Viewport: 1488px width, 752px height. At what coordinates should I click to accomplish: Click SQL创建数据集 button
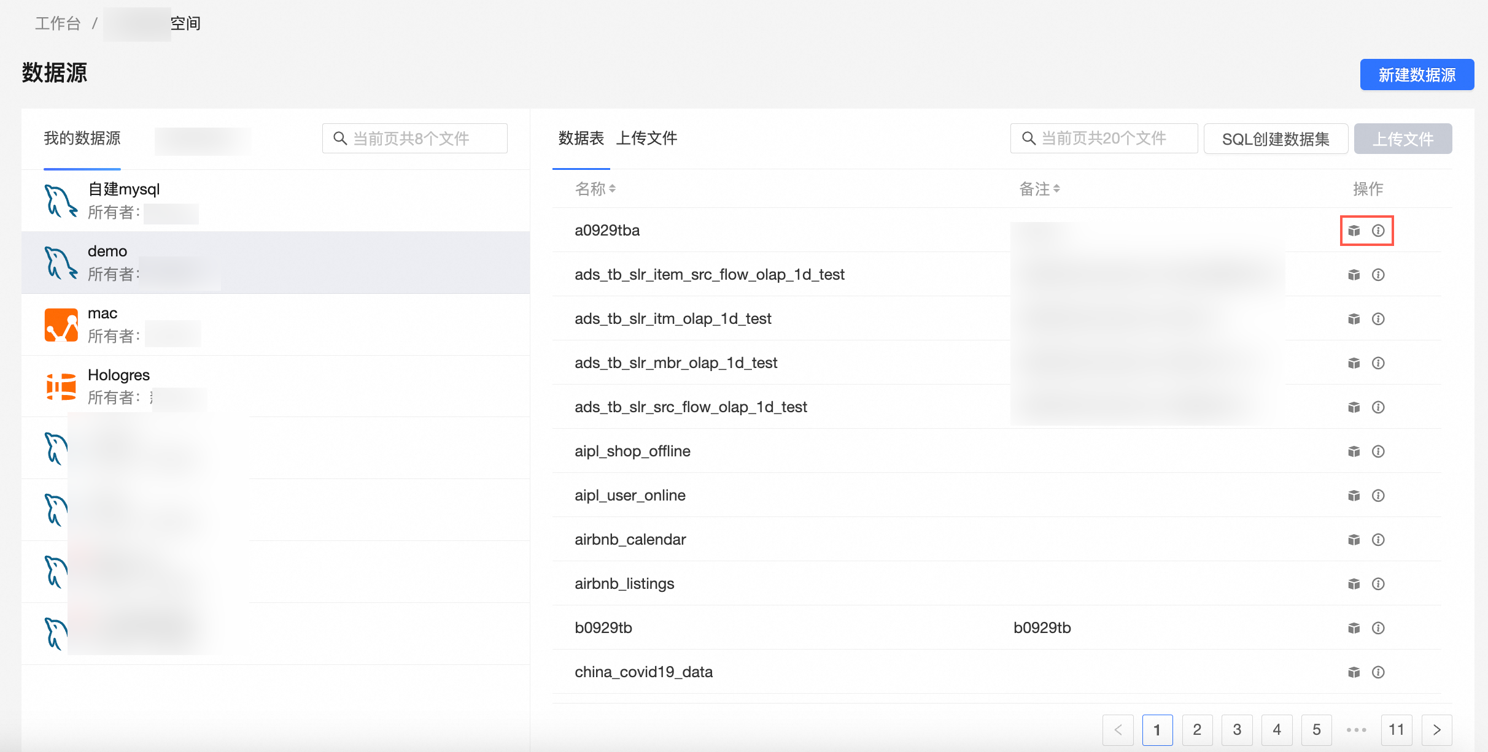tap(1275, 139)
